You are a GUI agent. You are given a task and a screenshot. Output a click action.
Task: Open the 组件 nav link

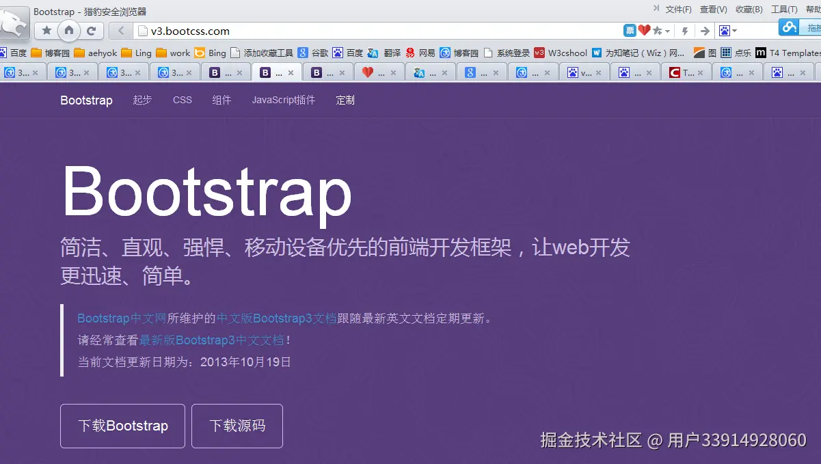tap(221, 100)
